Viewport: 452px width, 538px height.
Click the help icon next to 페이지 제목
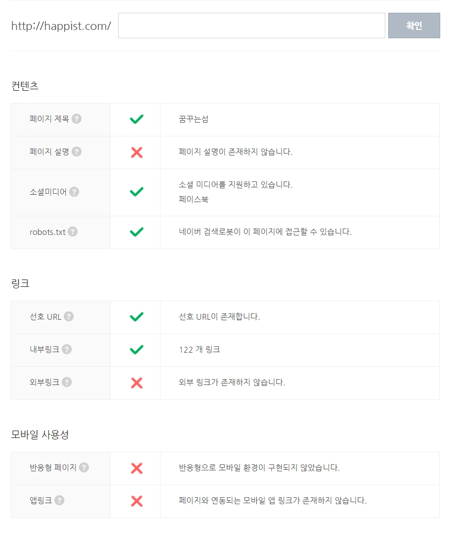coord(77,119)
